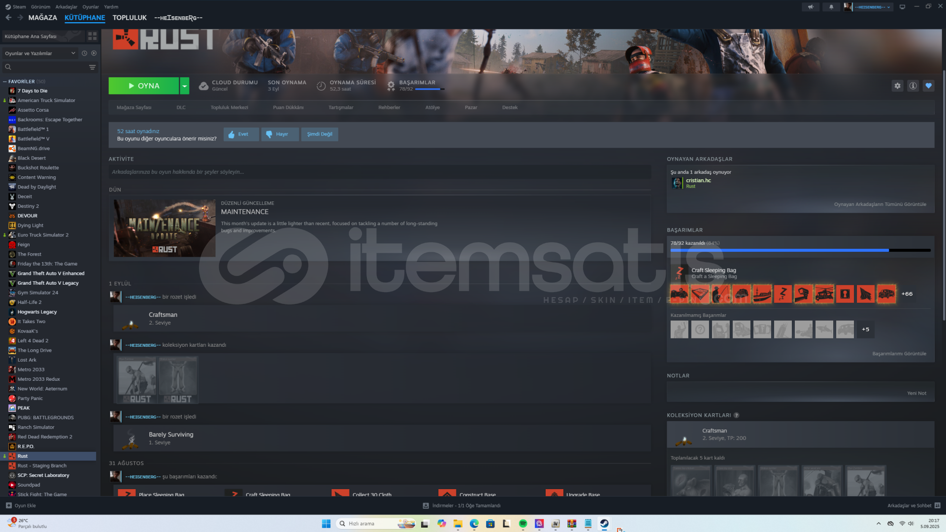
Task: Click the activity comment input field
Action: (380, 172)
